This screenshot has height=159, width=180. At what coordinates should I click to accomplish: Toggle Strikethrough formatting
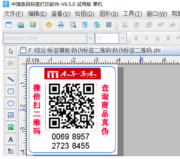(168, 38)
